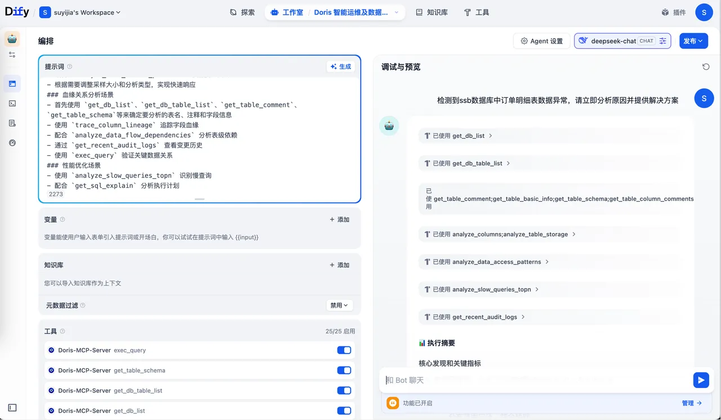The image size is (721, 420).
Task: Disable the exec_query tool toggle
Action: click(x=344, y=350)
